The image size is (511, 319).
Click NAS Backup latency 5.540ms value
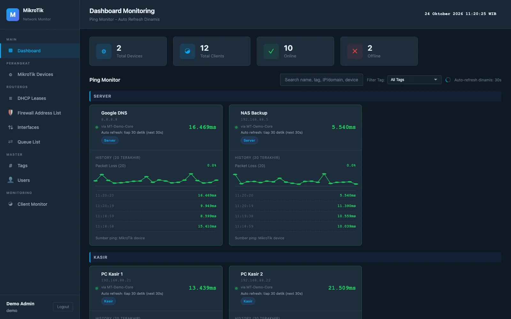[x=344, y=127]
